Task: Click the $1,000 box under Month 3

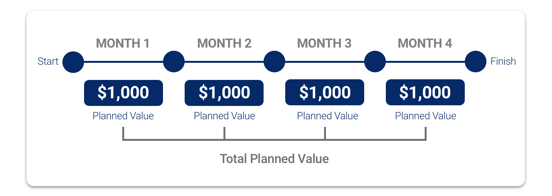Action: [x=325, y=92]
